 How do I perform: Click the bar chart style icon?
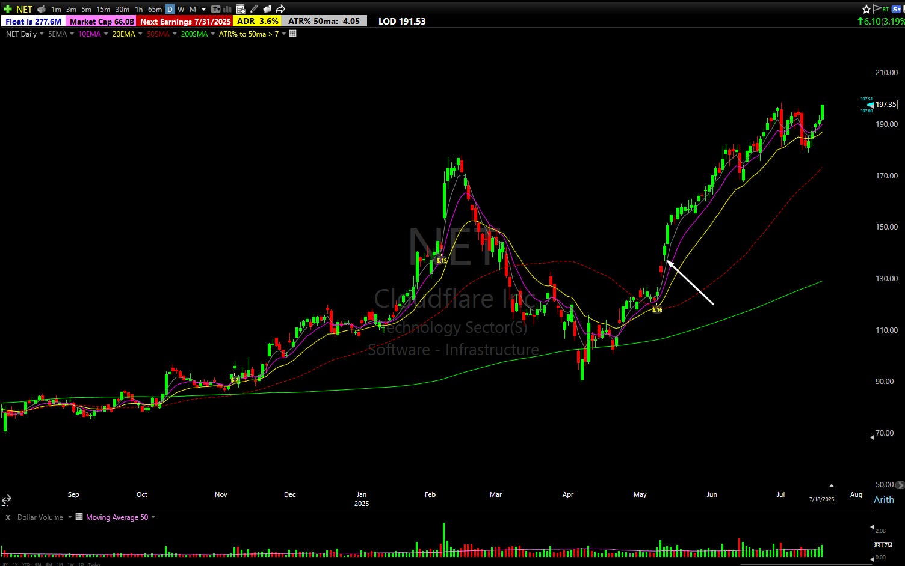[227, 9]
